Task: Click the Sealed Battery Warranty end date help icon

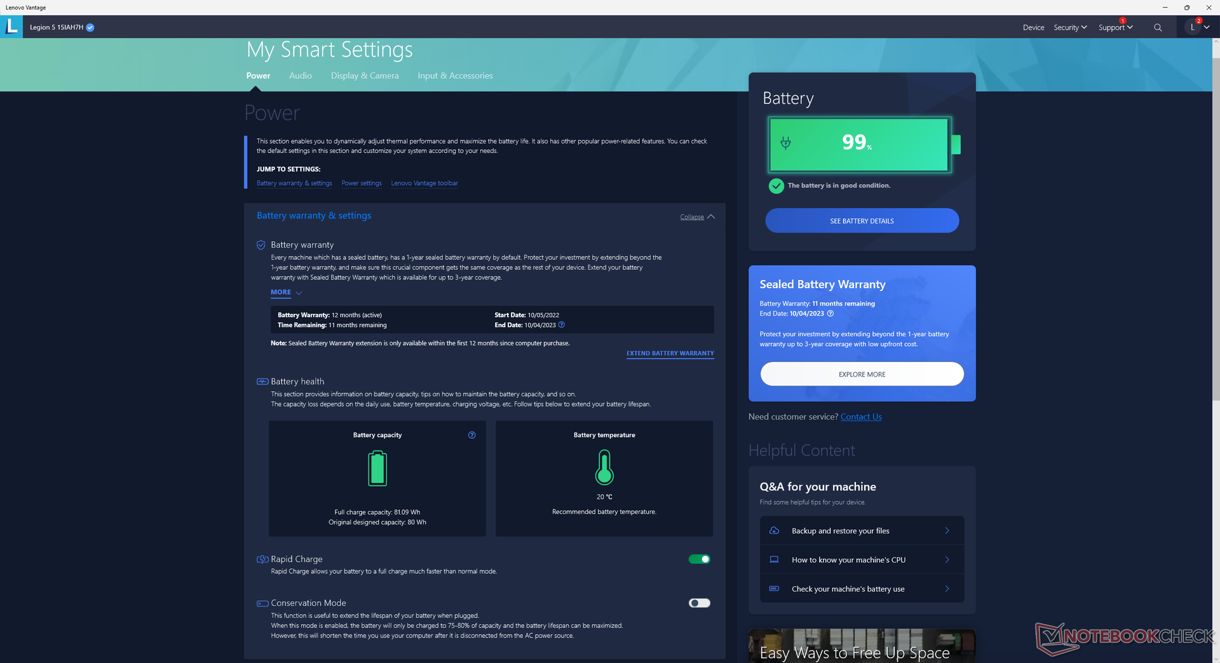Action: (830, 314)
